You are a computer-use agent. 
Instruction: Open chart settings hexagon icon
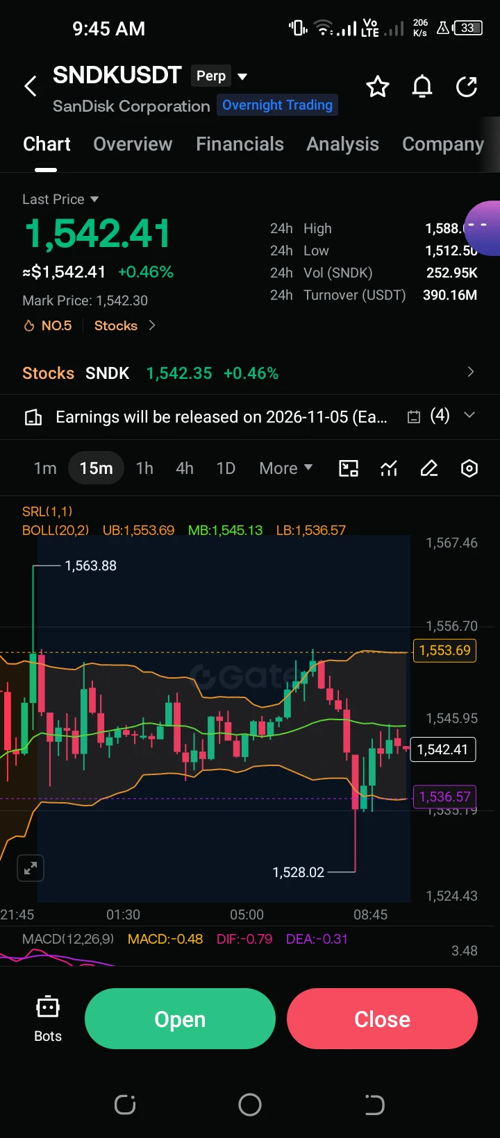click(469, 468)
